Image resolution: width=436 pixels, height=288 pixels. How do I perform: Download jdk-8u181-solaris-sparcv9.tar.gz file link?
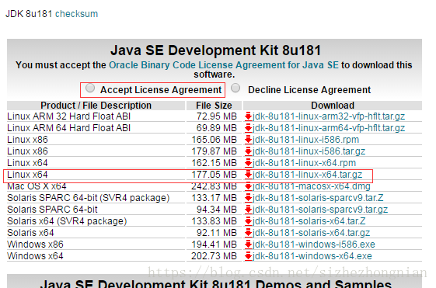[x=320, y=210]
